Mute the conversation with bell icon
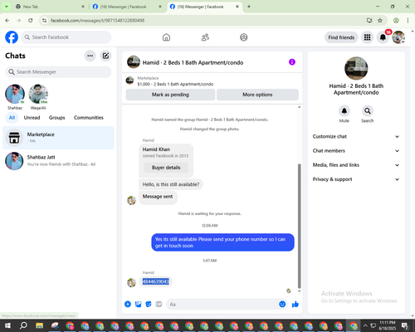The height and width of the screenshot is (332, 415). [x=344, y=111]
